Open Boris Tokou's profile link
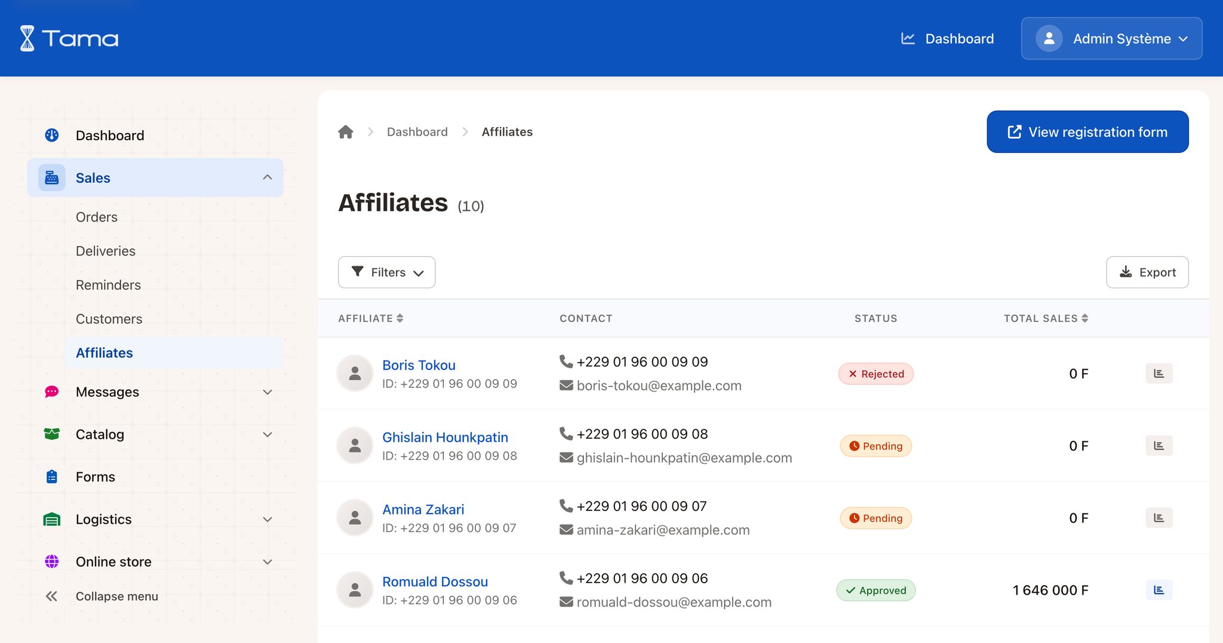The height and width of the screenshot is (643, 1223). coord(419,365)
